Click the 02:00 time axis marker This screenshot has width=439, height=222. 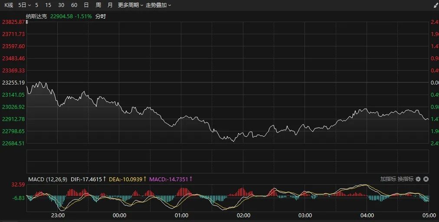click(243, 215)
